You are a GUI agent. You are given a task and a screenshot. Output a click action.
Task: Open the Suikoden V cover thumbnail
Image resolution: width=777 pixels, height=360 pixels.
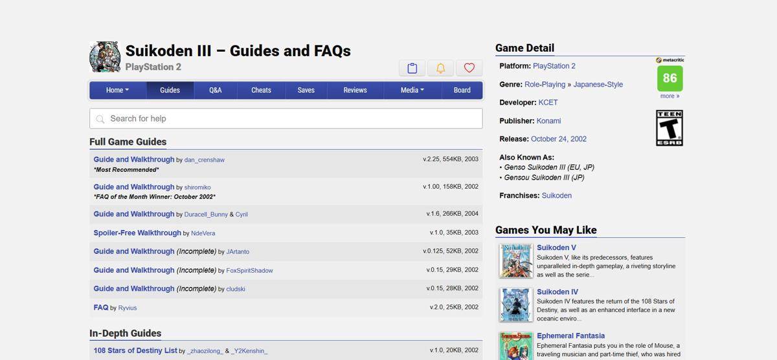516,260
